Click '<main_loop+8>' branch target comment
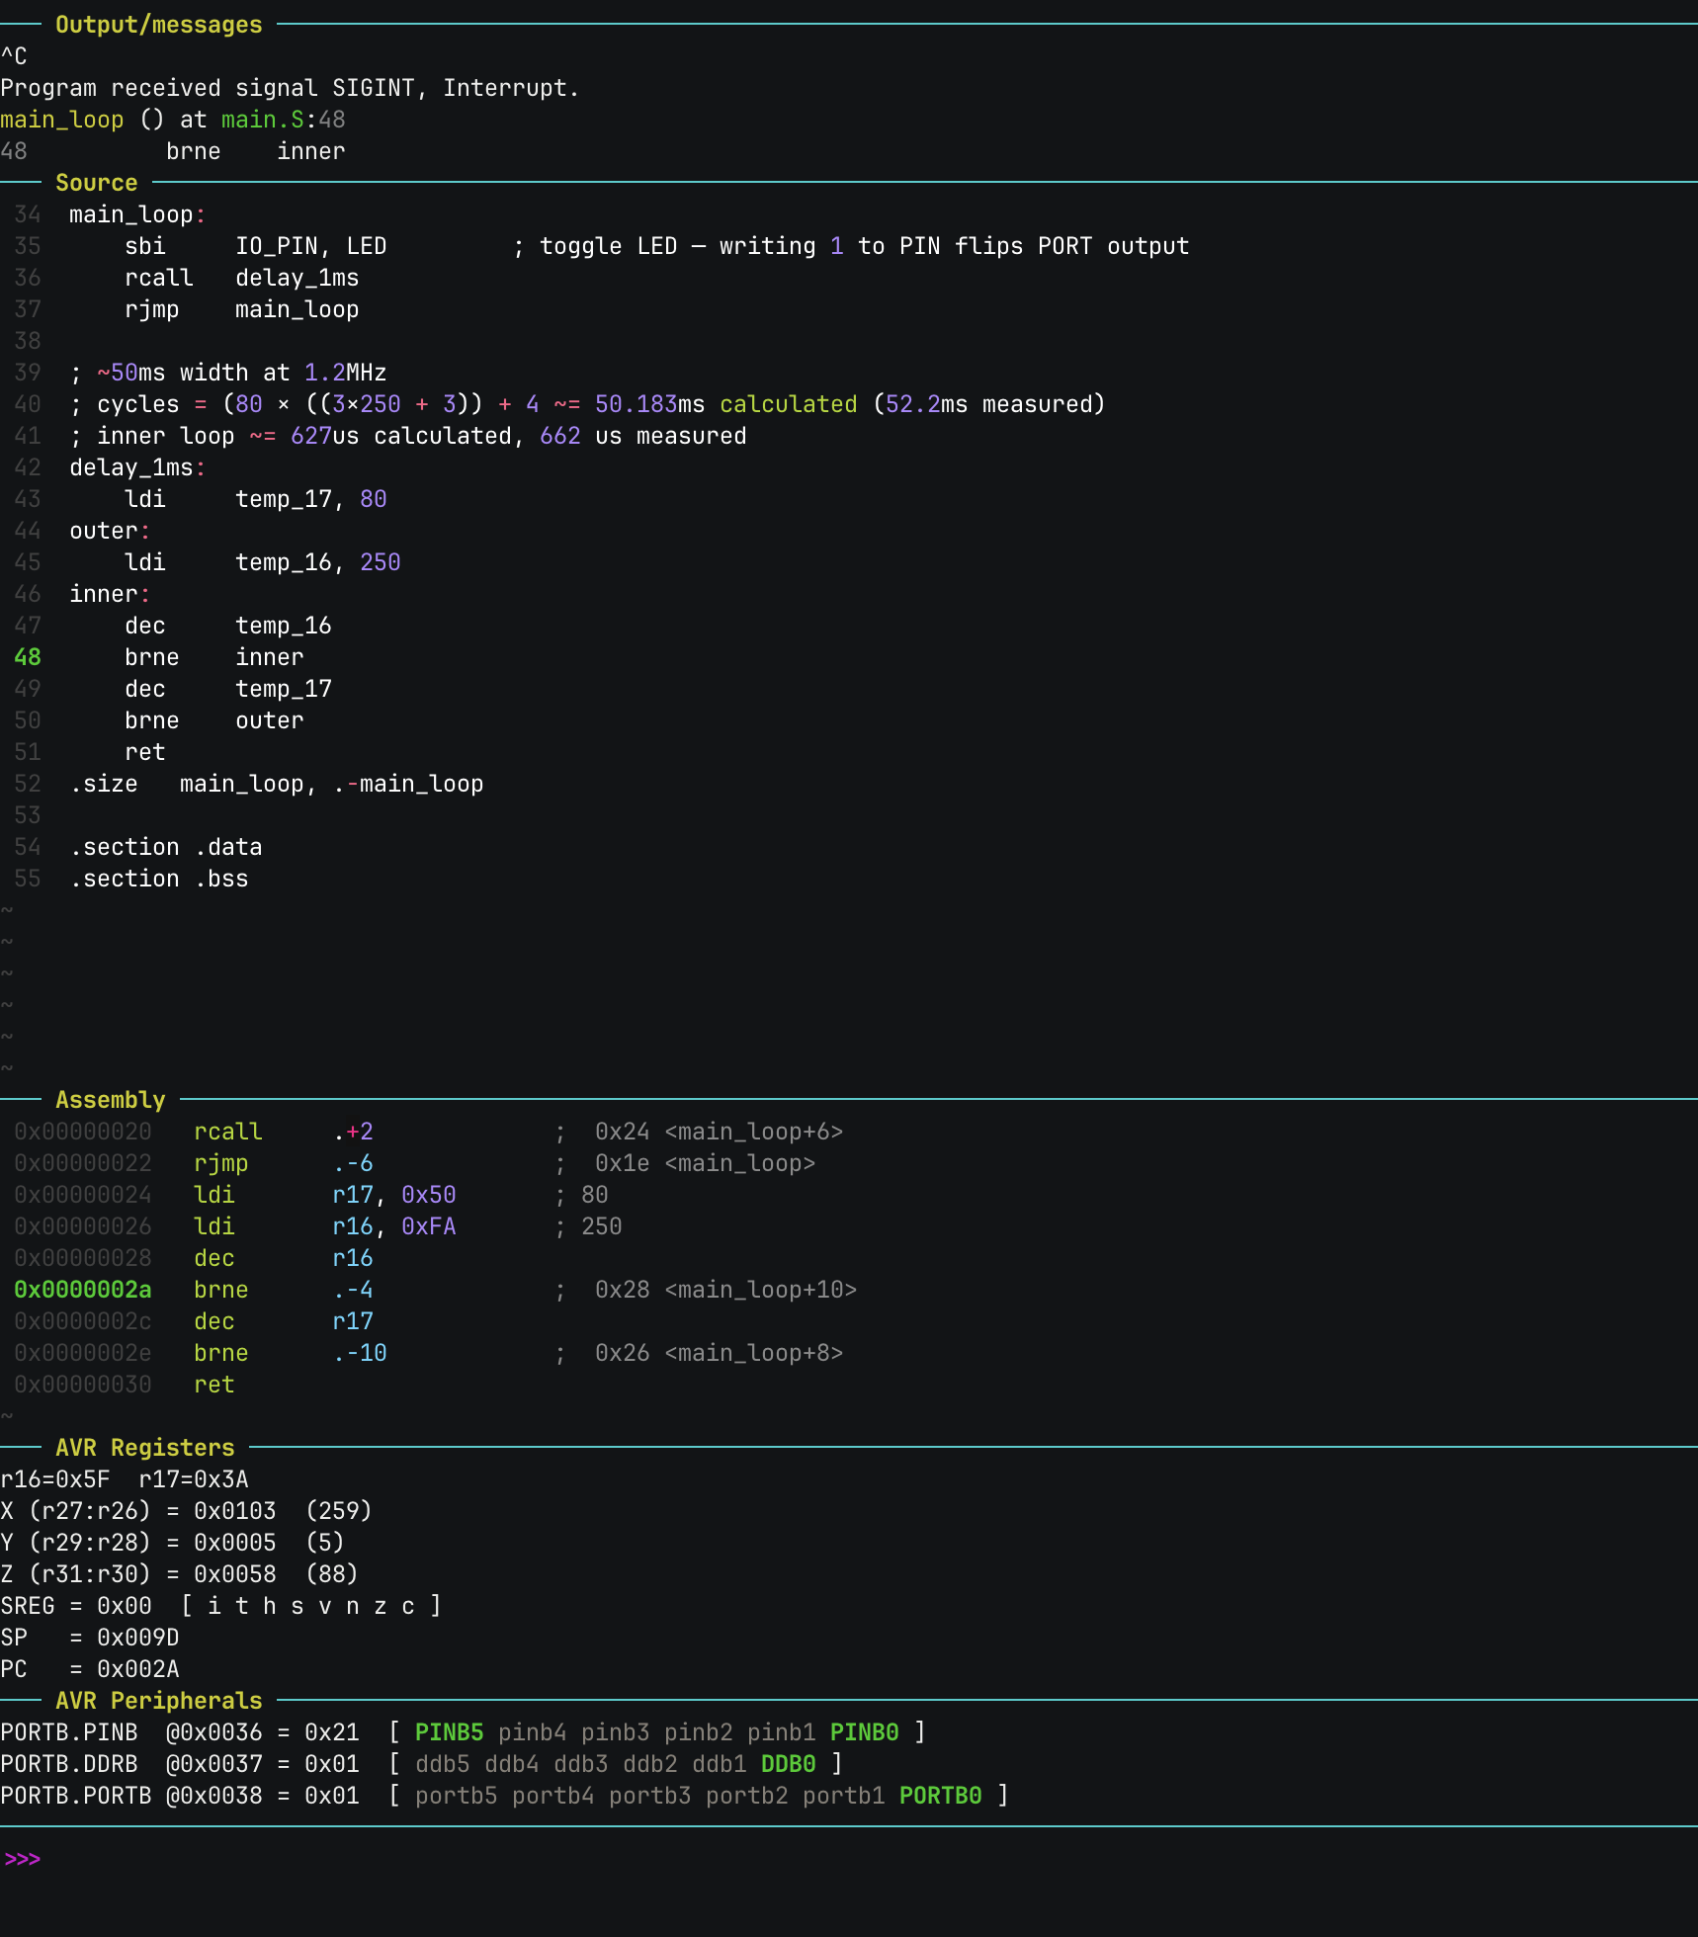Screen dimensions: 1698x1937 pos(754,1353)
